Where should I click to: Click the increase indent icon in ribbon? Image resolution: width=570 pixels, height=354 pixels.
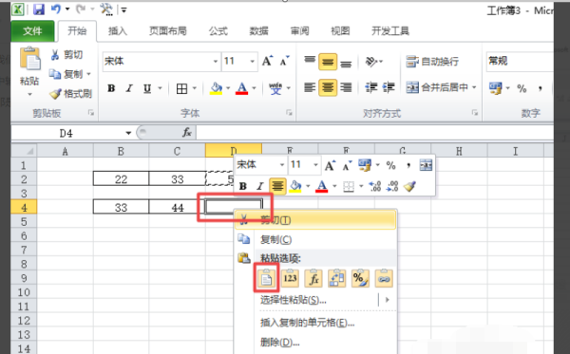click(x=389, y=87)
